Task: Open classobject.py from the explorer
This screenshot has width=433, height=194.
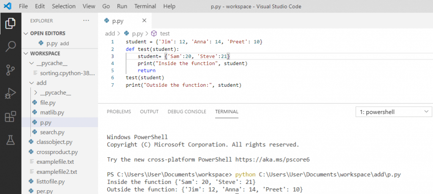Action: [54, 142]
